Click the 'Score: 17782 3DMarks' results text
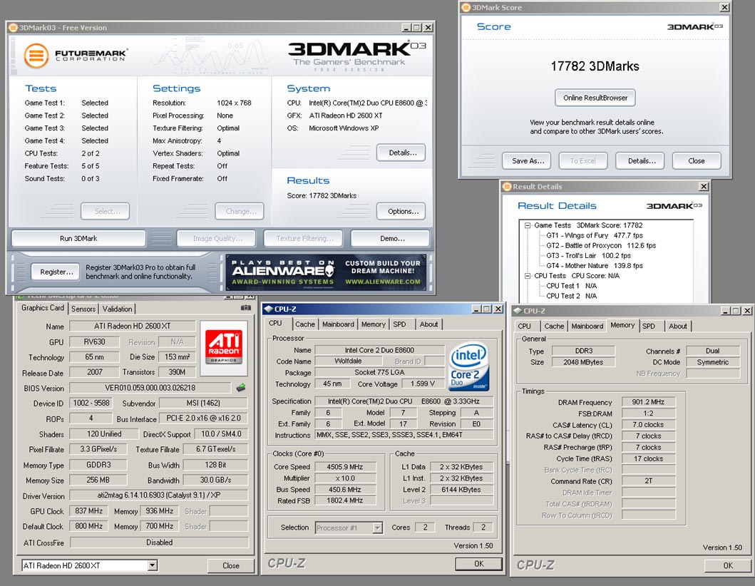755x586 pixels. [322, 195]
